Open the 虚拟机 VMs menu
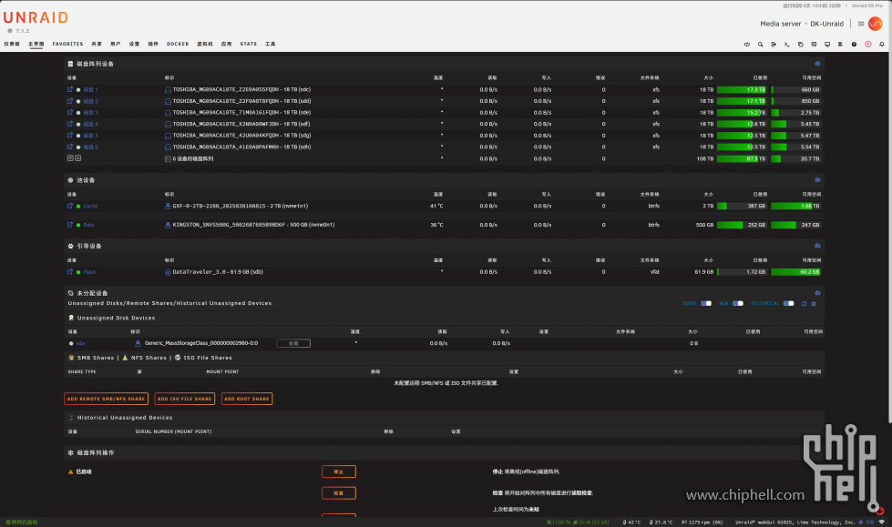 pyautogui.click(x=205, y=44)
